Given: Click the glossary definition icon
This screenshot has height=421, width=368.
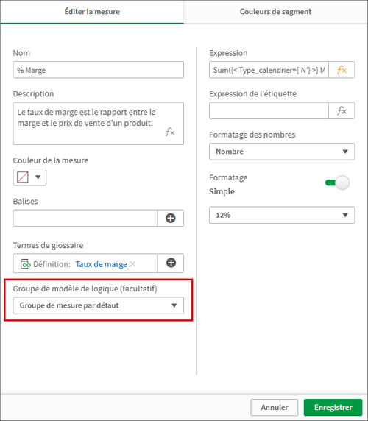Looking at the screenshot, I should pyautogui.click(x=25, y=264).
